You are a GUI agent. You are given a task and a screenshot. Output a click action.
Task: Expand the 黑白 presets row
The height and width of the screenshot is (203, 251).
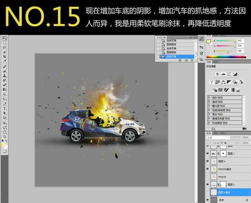[209, 114]
